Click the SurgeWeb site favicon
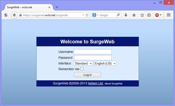The image size is (175, 106). point(6,15)
